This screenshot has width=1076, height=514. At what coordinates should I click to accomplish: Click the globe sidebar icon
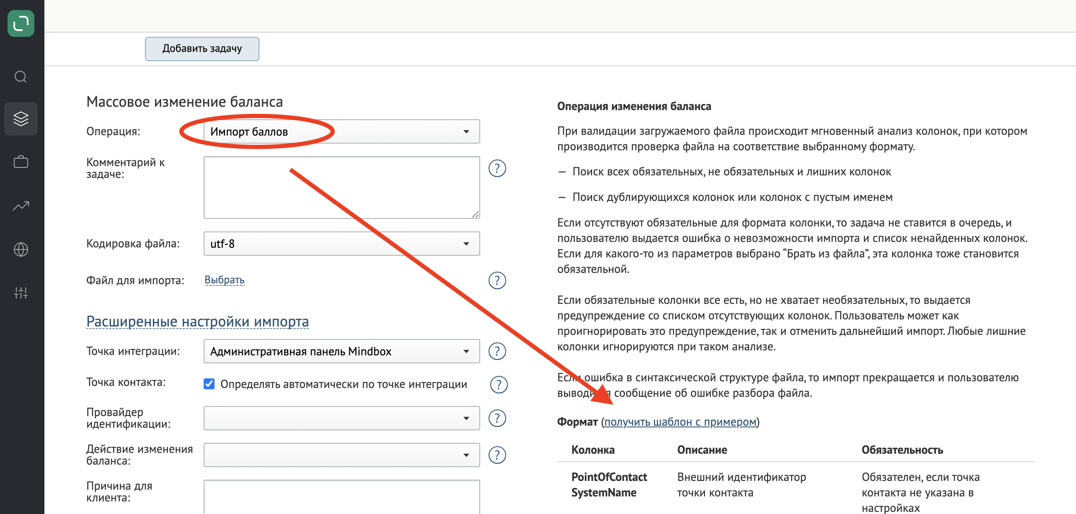click(21, 249)
